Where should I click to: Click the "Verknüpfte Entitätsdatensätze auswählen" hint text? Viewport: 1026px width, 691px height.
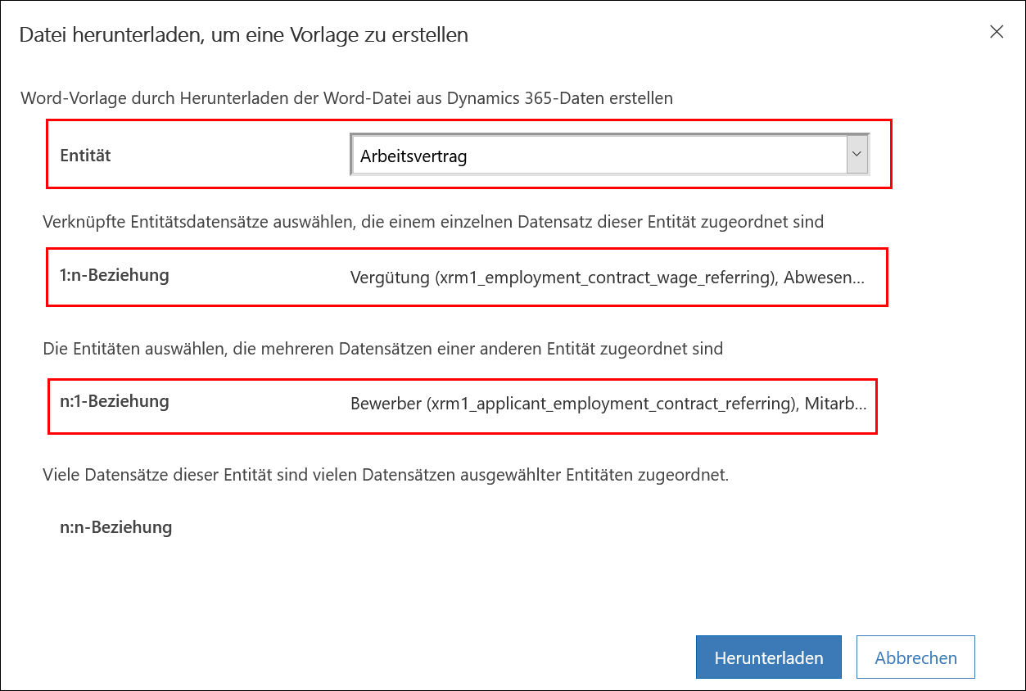click(433, 222)
